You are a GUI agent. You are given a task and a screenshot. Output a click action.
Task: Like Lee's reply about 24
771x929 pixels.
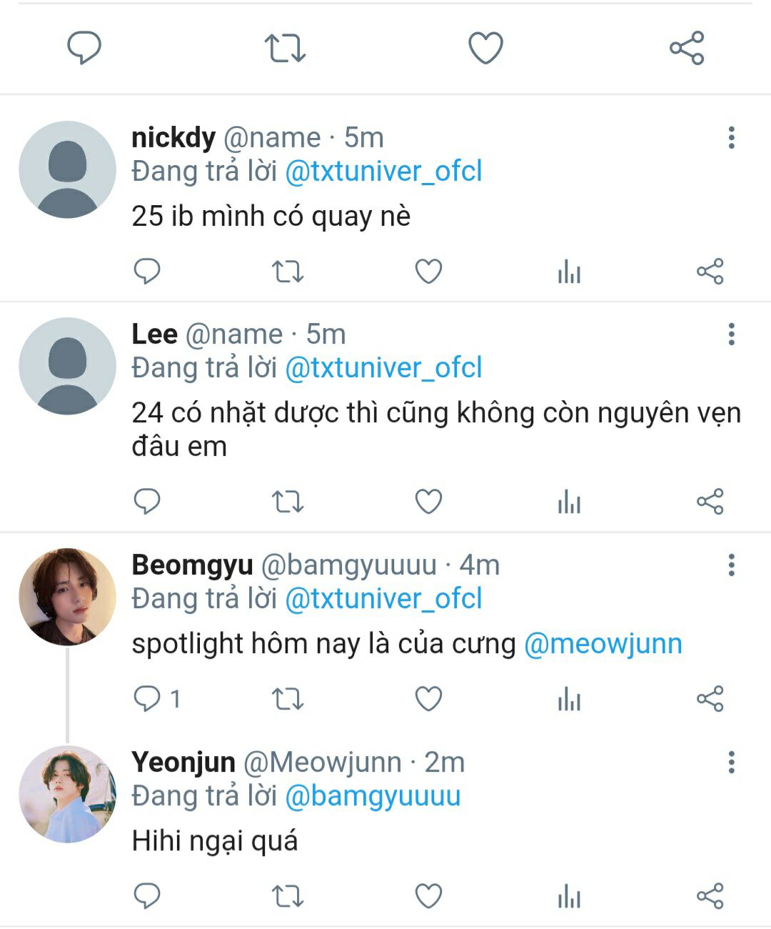click(x=428, y=502)
